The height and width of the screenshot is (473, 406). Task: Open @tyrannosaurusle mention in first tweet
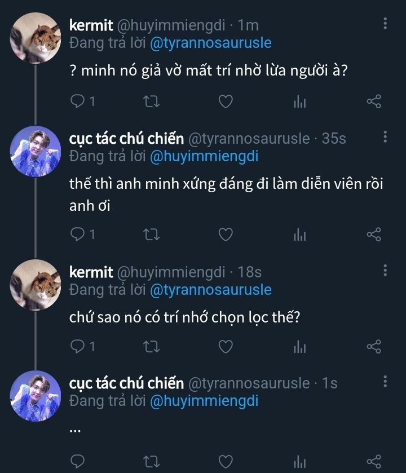210,43
